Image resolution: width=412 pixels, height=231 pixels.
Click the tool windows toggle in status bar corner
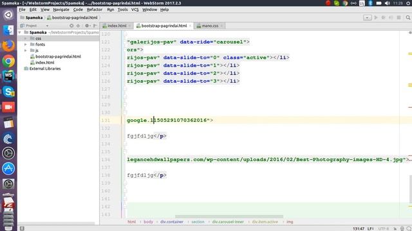point(22,228)
